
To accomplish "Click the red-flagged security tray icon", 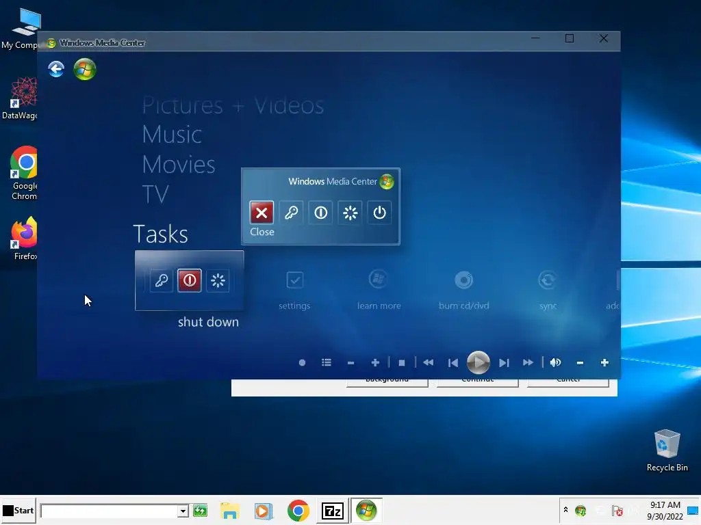I will click(617, 511).
